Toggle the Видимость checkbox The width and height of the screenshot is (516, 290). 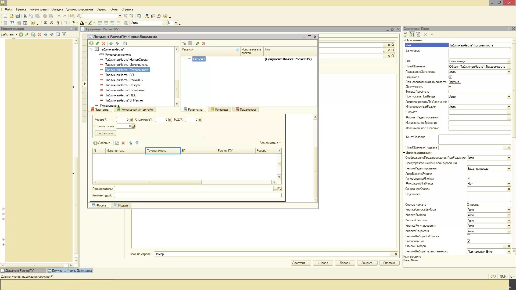coord(450,77)
